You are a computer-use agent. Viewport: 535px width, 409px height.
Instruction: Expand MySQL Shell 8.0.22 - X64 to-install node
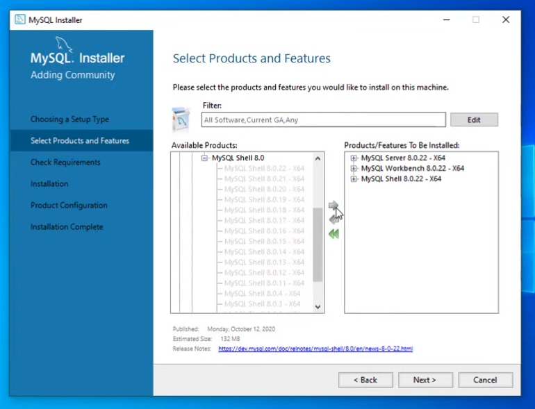coord(354,178)
